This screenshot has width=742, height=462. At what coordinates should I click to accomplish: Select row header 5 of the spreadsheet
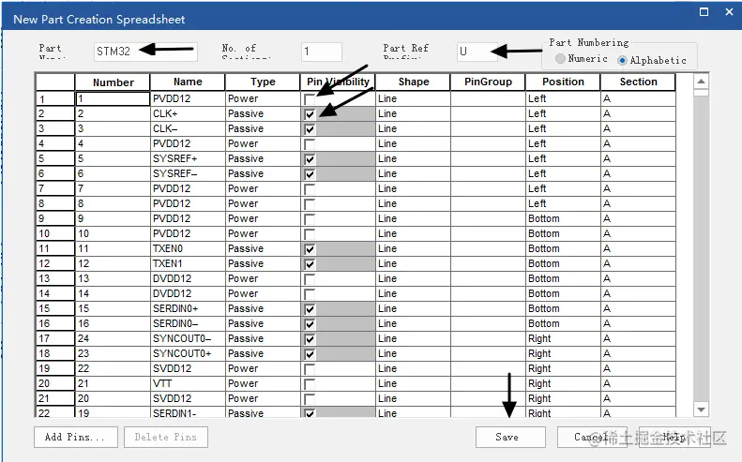[55, 159]
